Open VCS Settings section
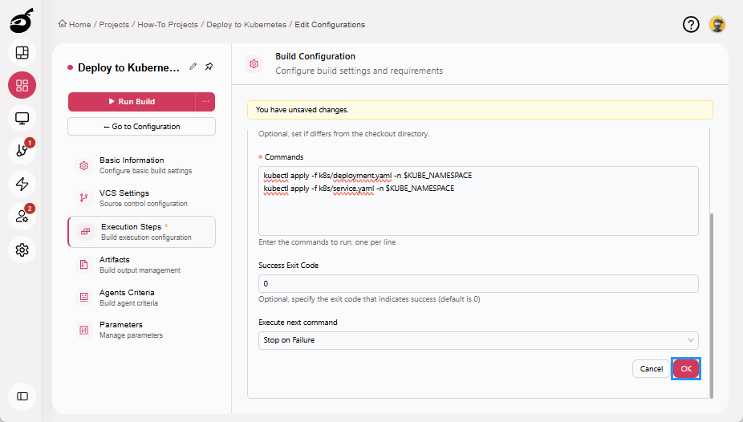Screen dimensions: 743x422 click(141, 198)
